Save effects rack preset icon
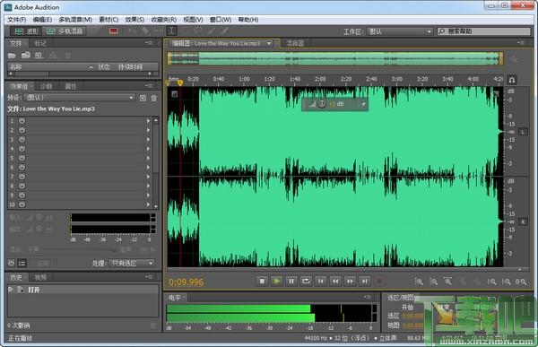 (x=143, y=98)
